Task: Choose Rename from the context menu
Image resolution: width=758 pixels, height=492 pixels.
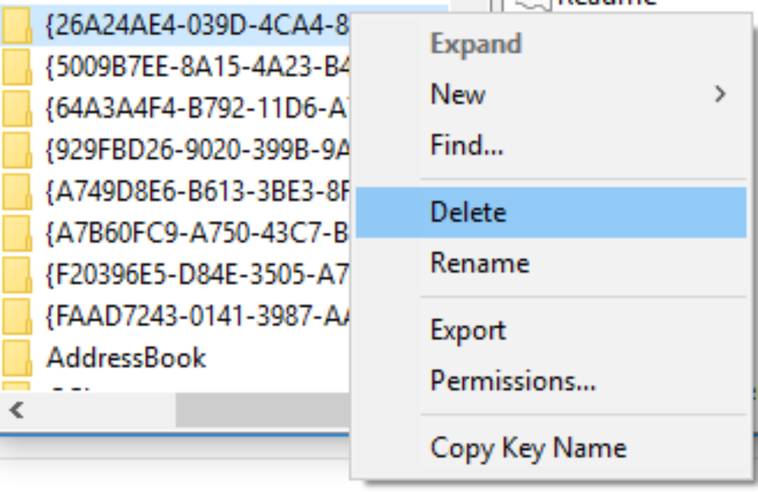Action: (479, 262)
